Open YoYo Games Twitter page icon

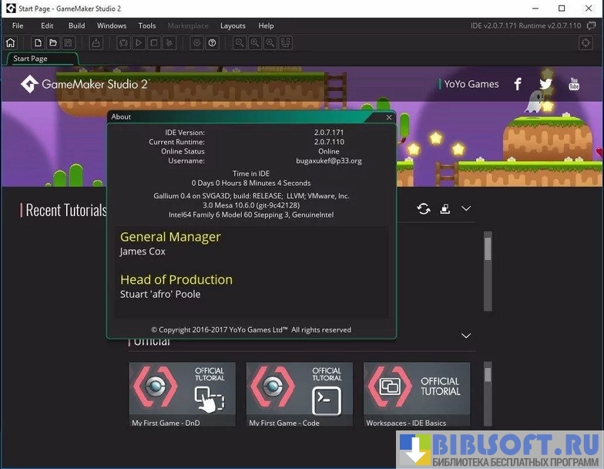click(546, 84)
